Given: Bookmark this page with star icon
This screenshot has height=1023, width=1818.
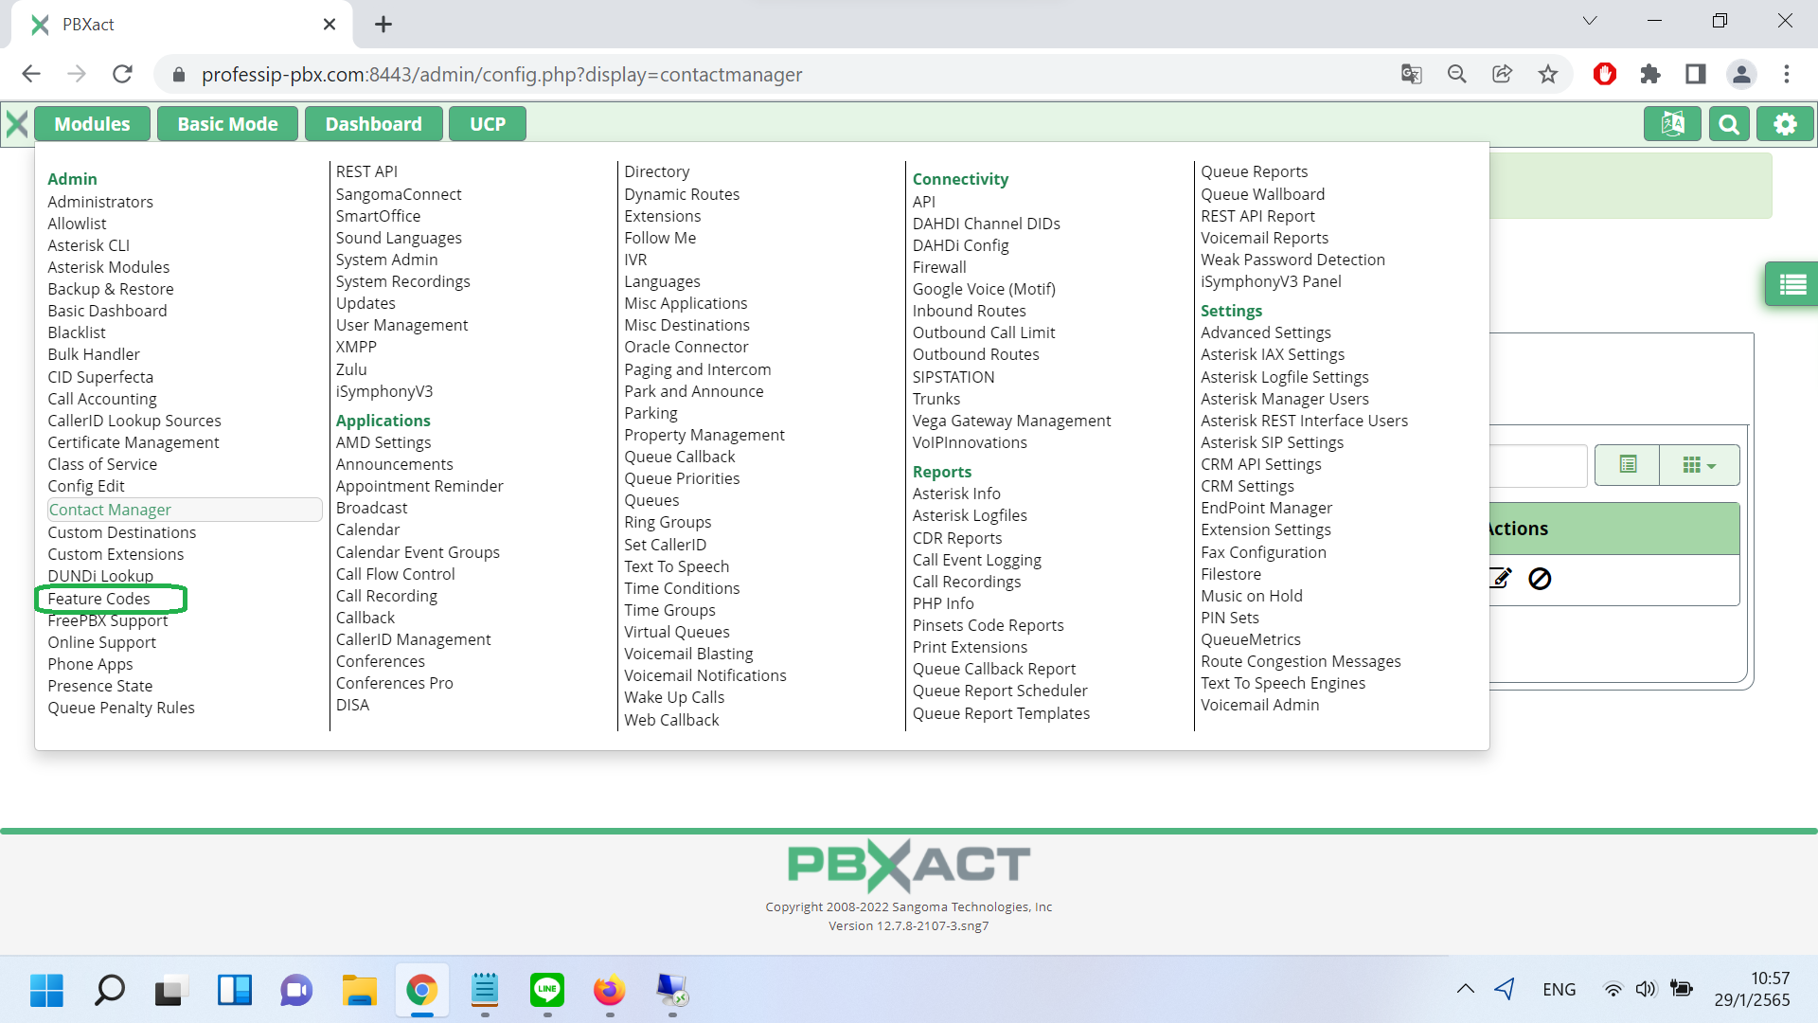Looking at the screenshot, I should (1547, 74).
